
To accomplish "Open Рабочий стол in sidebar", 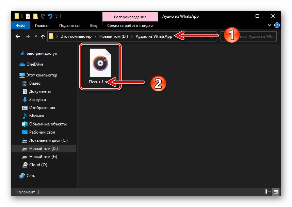I will pyautogui.click(x=42, y=132).
